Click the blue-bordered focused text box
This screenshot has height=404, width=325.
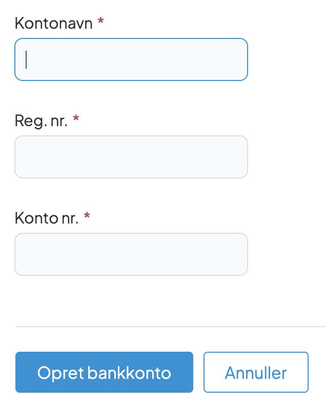(x=131, y=59)
